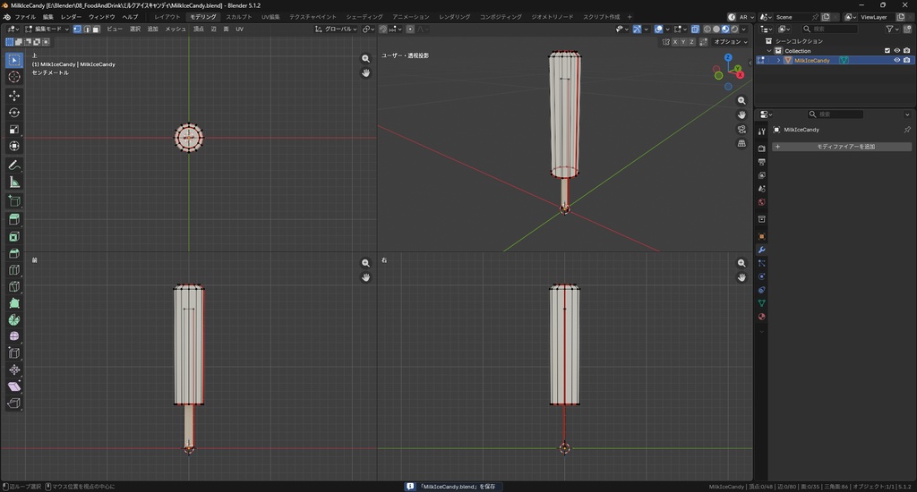Toggle proportional editing button

pyautogui.click(x=410, y=29)
